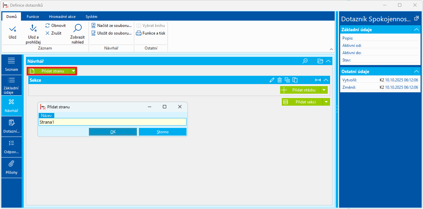Click Ulož a prohlížej icon
The width and height of the screenshot is (423, 209).
pos(33,29)
